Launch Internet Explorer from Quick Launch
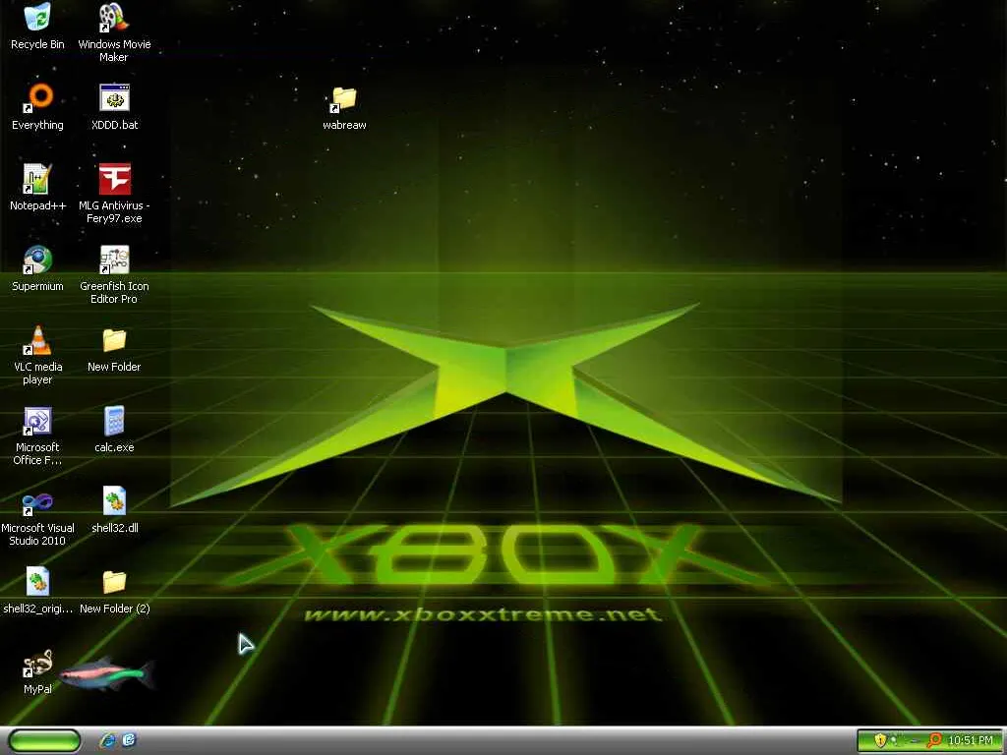Viewport: 1007px width, 755px height. 107,740
